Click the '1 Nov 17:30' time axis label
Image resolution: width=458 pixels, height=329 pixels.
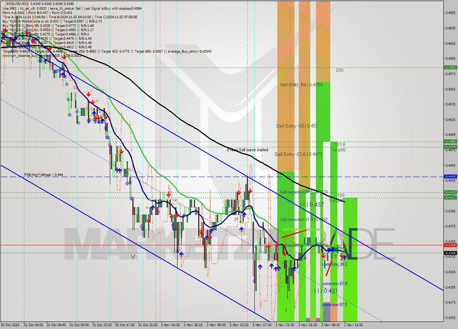[262, 325]
